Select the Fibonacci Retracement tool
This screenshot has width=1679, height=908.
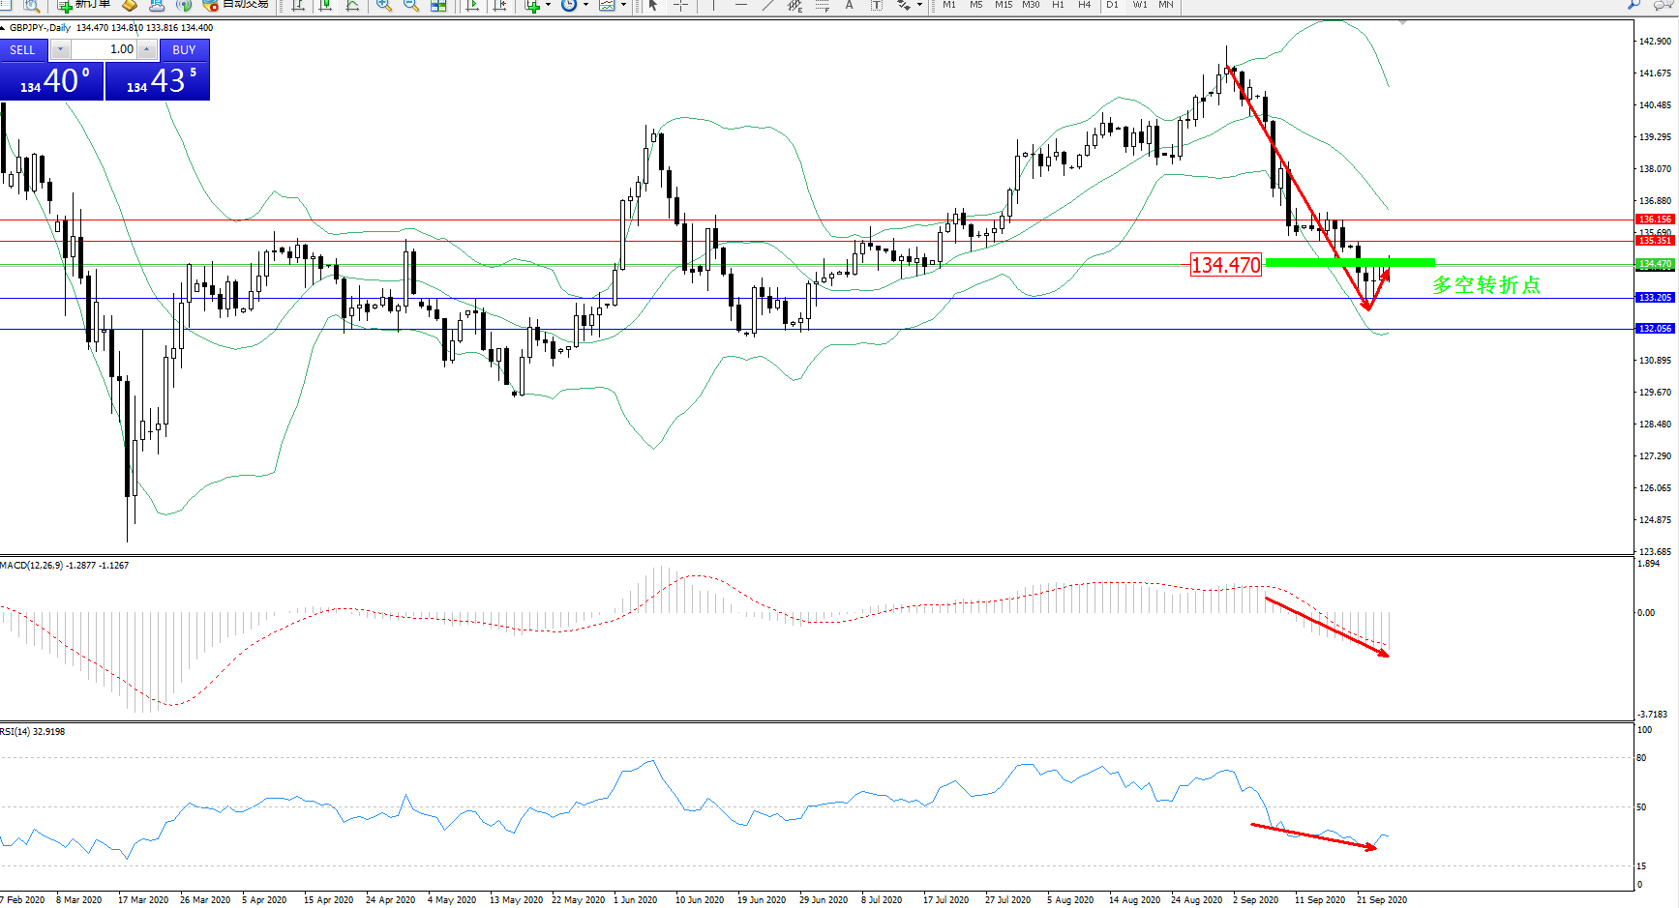(x=822, y=5)
